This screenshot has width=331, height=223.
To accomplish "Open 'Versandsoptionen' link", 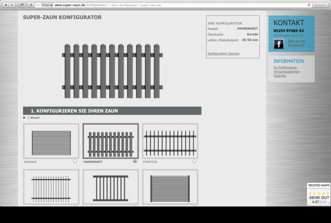I will [286, 72].
